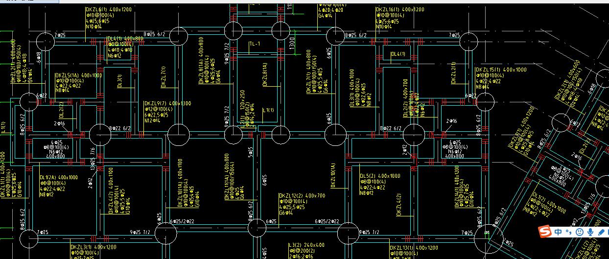Select the vertical 'DL2(2) 400x700' label
609x259 pixels.
click(x=405, y=97)
